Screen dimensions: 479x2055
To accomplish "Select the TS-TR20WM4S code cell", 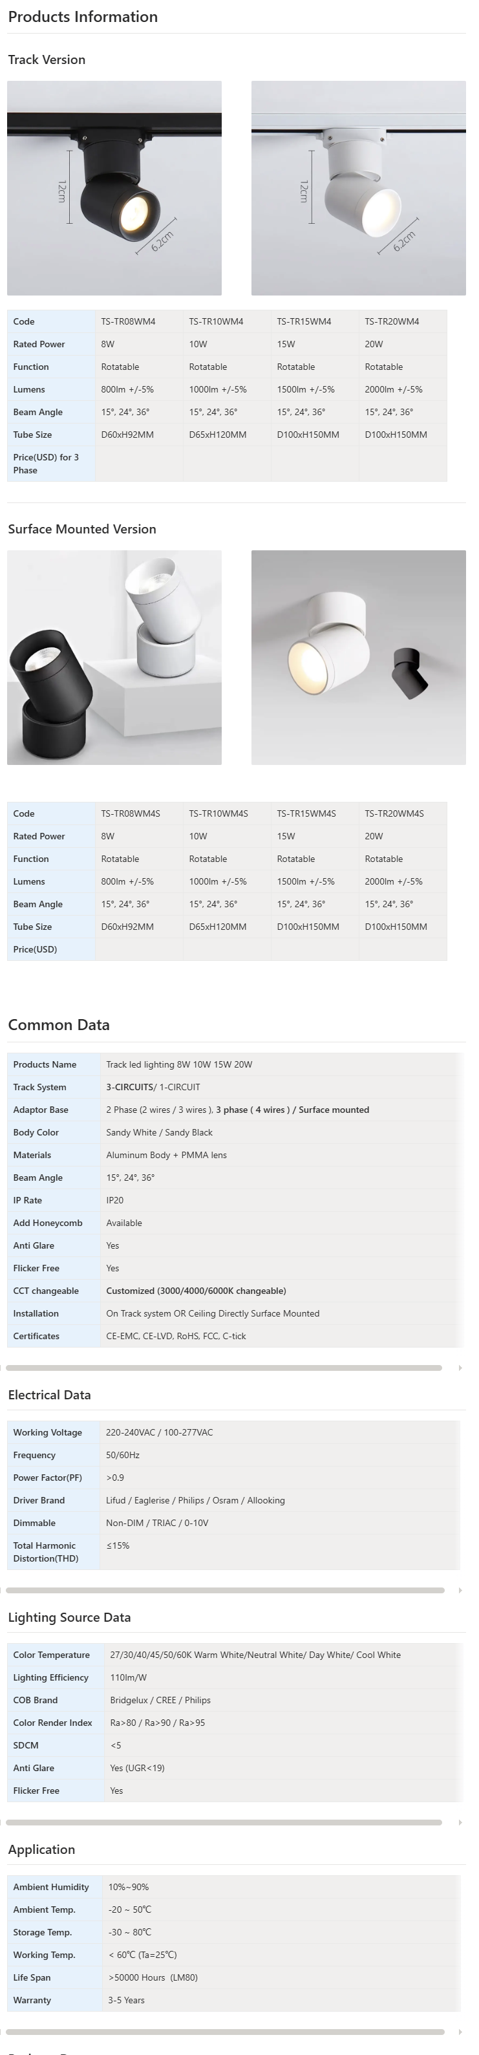I will (394, 813).
